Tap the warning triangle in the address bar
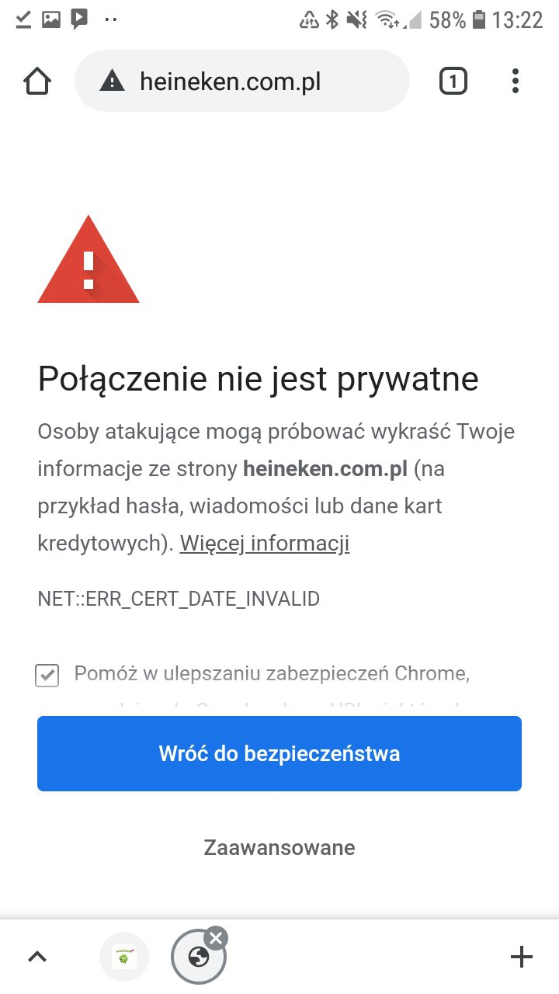The height and width of the screenshot is (994, 559). pos(113,81)
